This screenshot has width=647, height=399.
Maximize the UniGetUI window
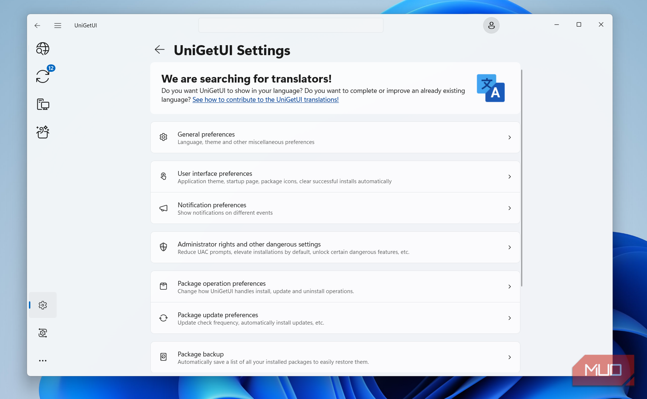pos(579,24)
